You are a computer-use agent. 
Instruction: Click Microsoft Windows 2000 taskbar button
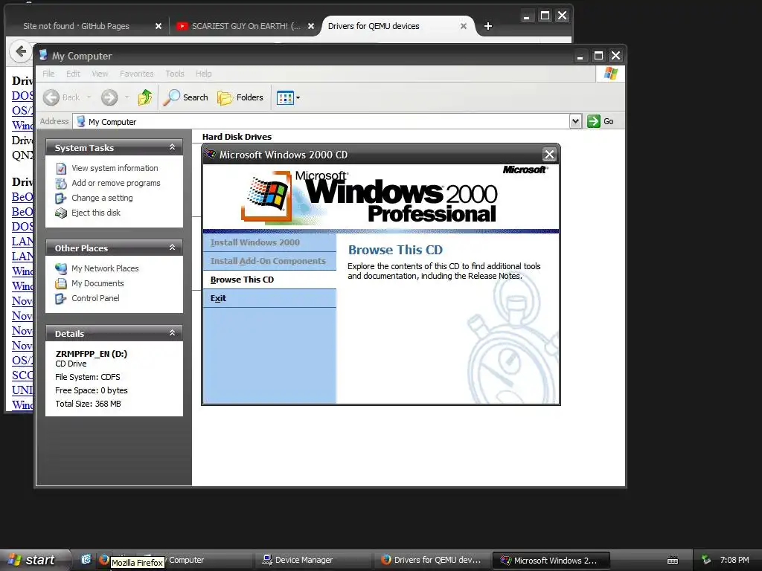(551, 560)
